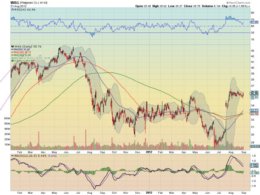Click the 33.31 moving-average tag on the price axis
This screenshot has height=195, width=260.
click(254, 110)
